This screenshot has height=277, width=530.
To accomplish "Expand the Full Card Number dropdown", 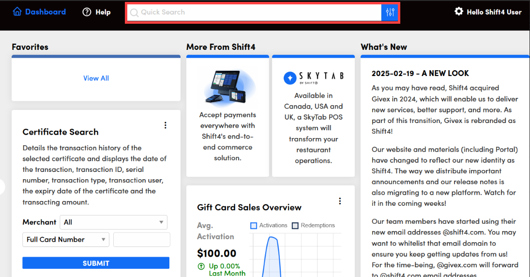I will tap(66, 239).
